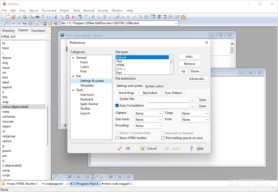This screenshot has width=278, height=192.
Task: Click the Cut scissors icon
Action: tap(56, 17)
